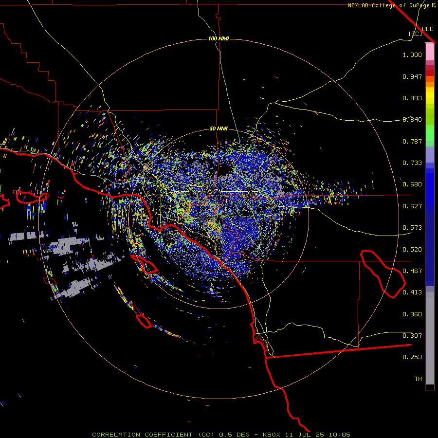Click the 0.947 scale value

click(412, 76)
